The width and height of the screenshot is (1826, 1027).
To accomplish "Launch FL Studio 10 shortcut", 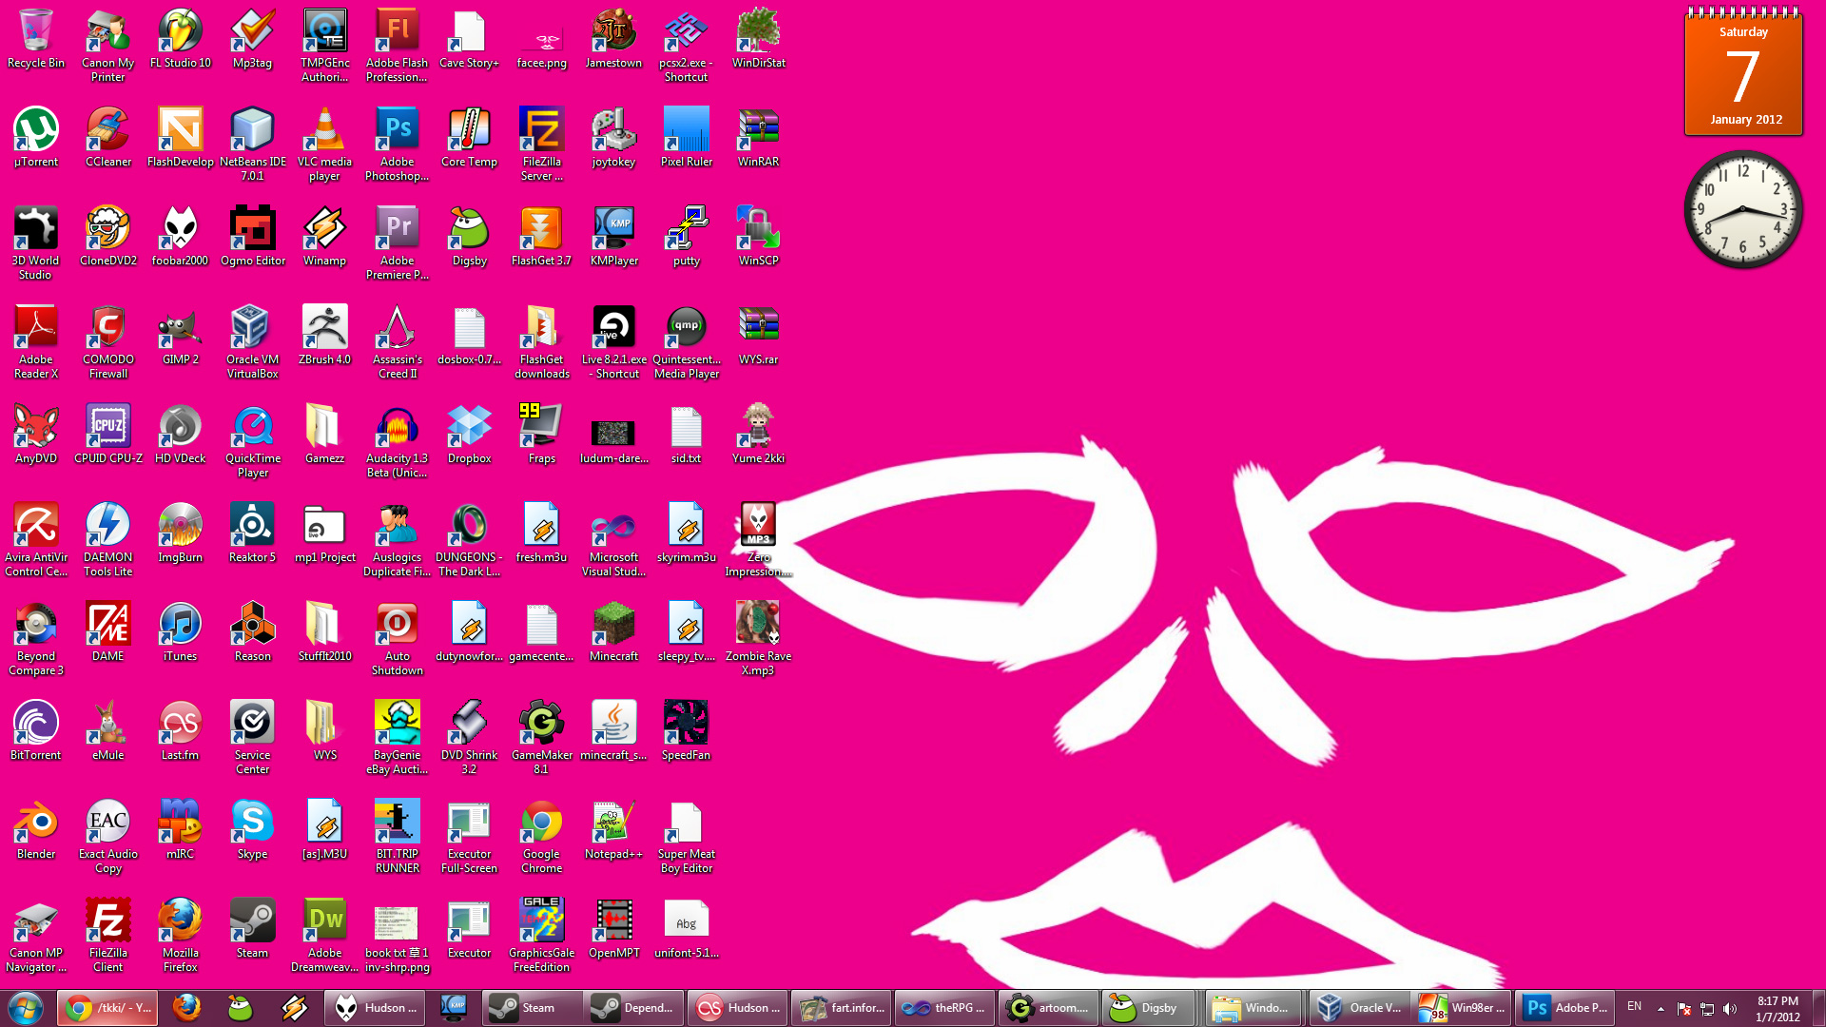I will coord(181,39).
